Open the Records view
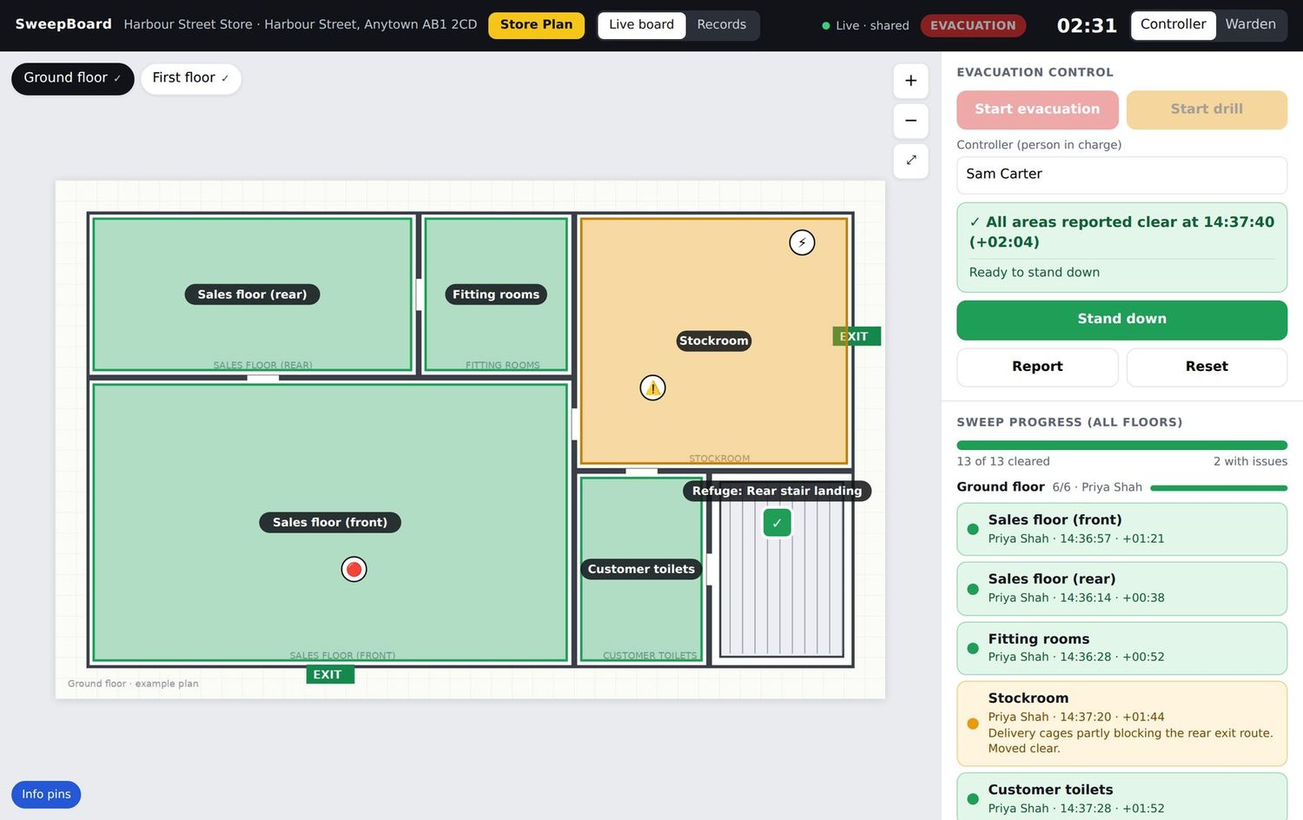 coord(721,24)
